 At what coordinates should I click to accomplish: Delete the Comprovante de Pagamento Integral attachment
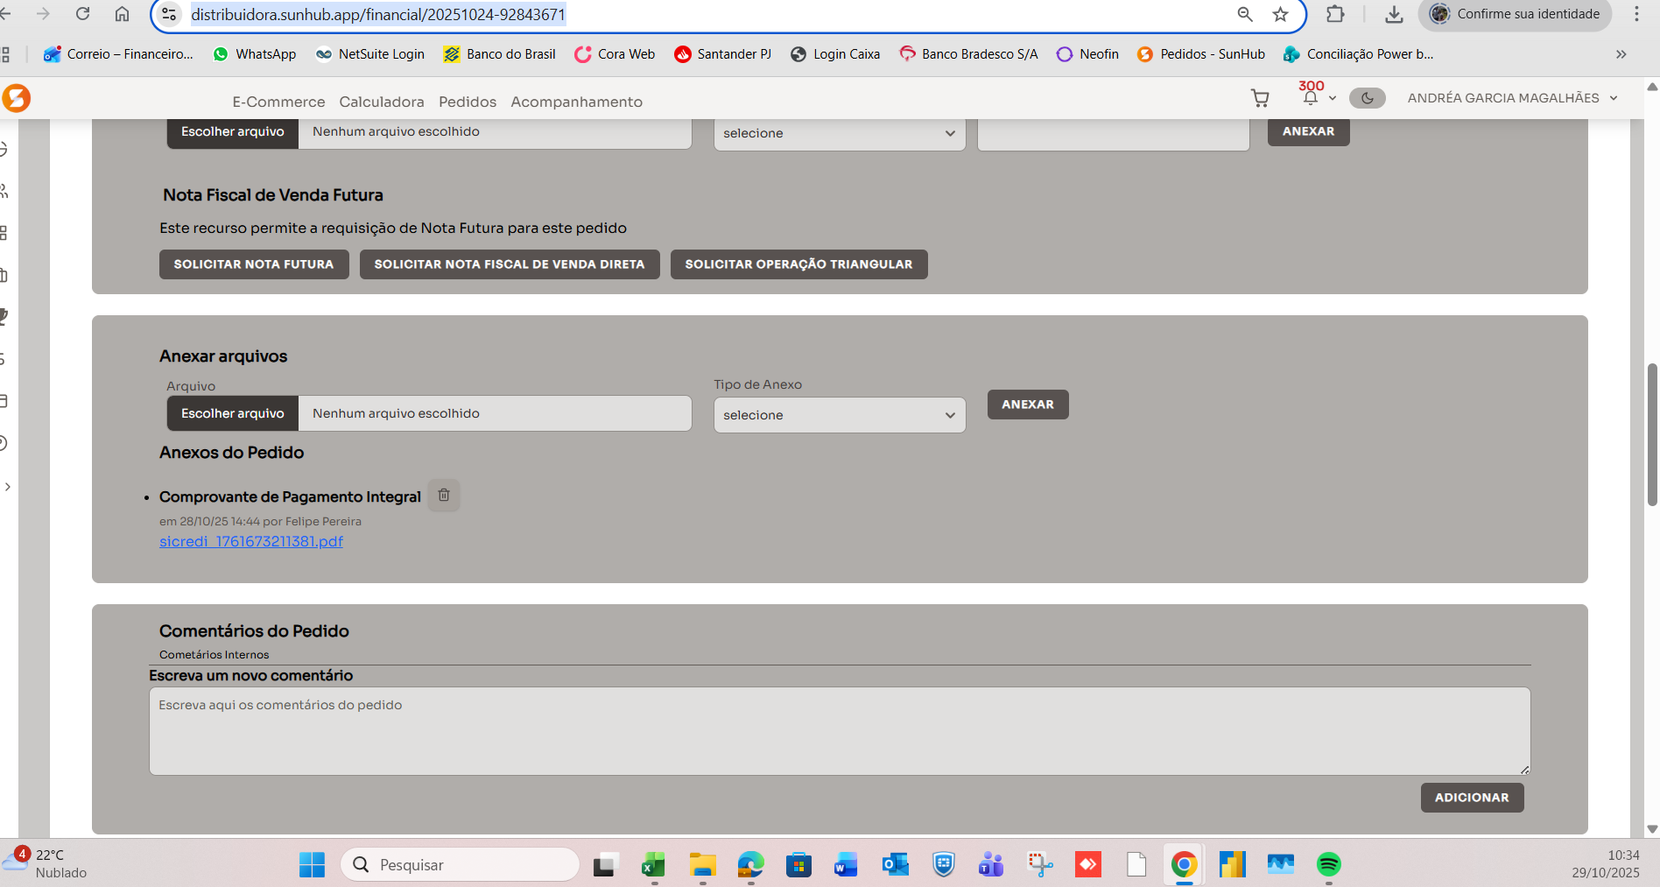[x=444, y=496]
